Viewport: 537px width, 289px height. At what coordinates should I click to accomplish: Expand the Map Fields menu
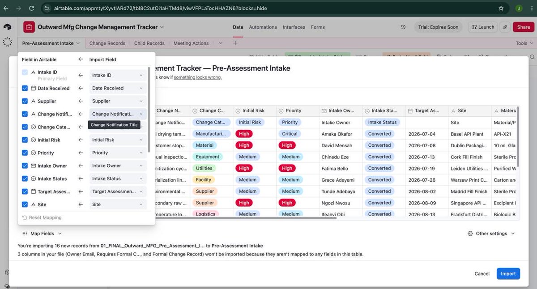(x=42, y=234)
